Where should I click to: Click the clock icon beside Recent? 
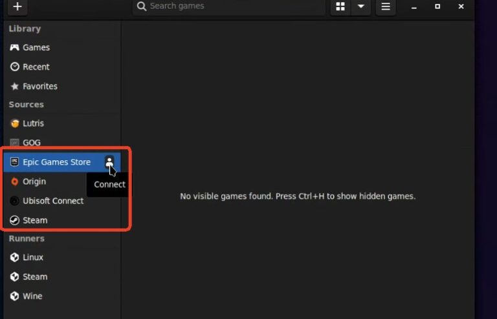point(15,67)
